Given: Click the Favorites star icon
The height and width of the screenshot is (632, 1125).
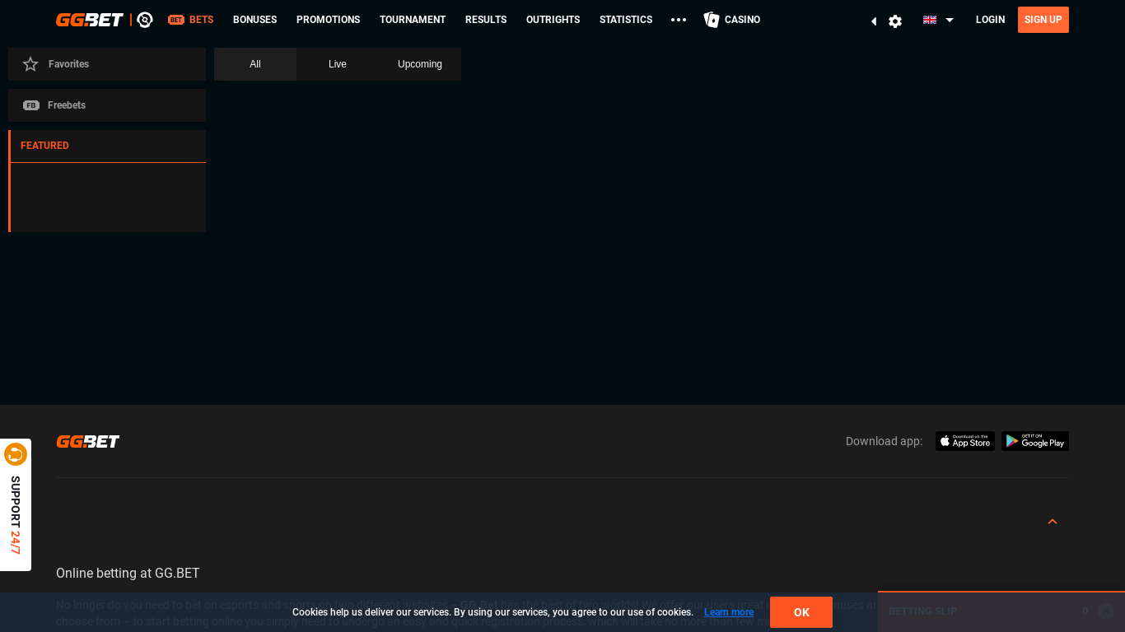Looking at the screenshot, I should [30, 64].
